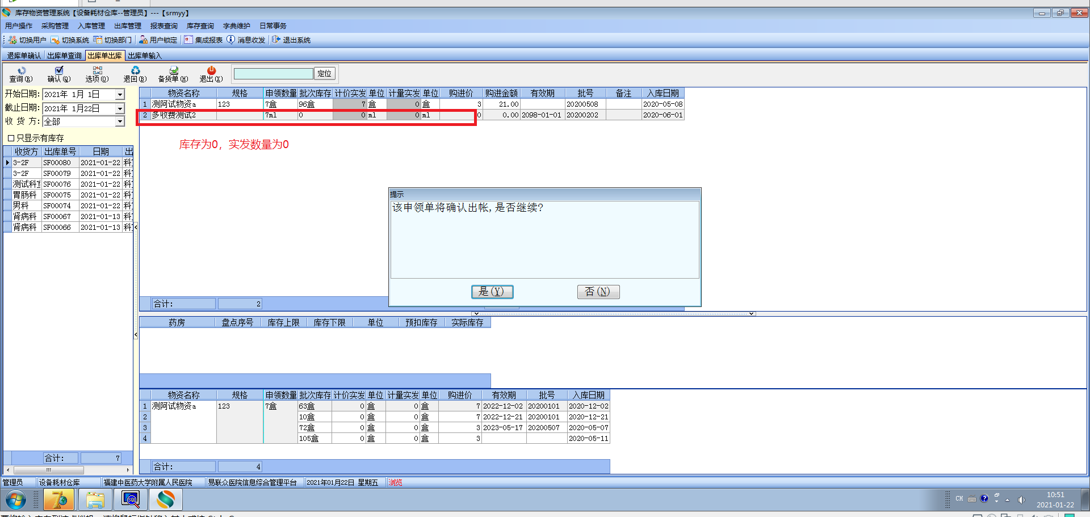Open the 开始日期 date dropdown
The image size is (1090, 517).
pos(120,94)
